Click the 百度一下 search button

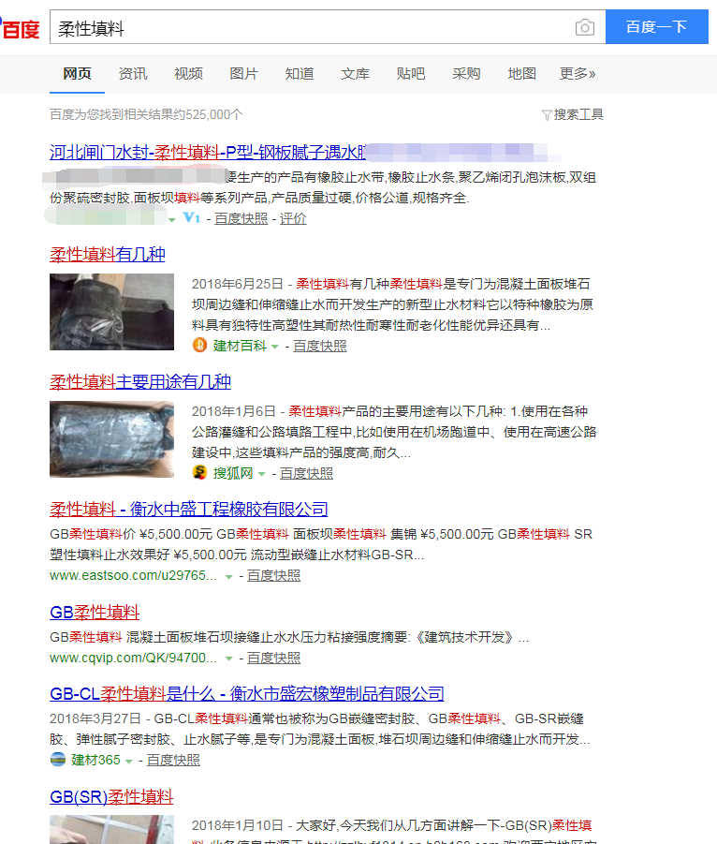[657, 26]
